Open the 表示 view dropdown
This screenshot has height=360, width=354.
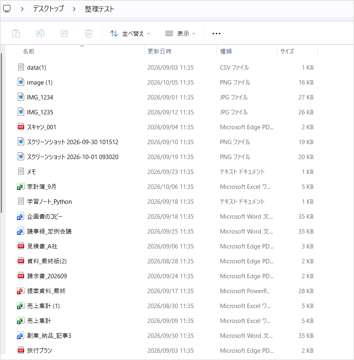point(180,33)
